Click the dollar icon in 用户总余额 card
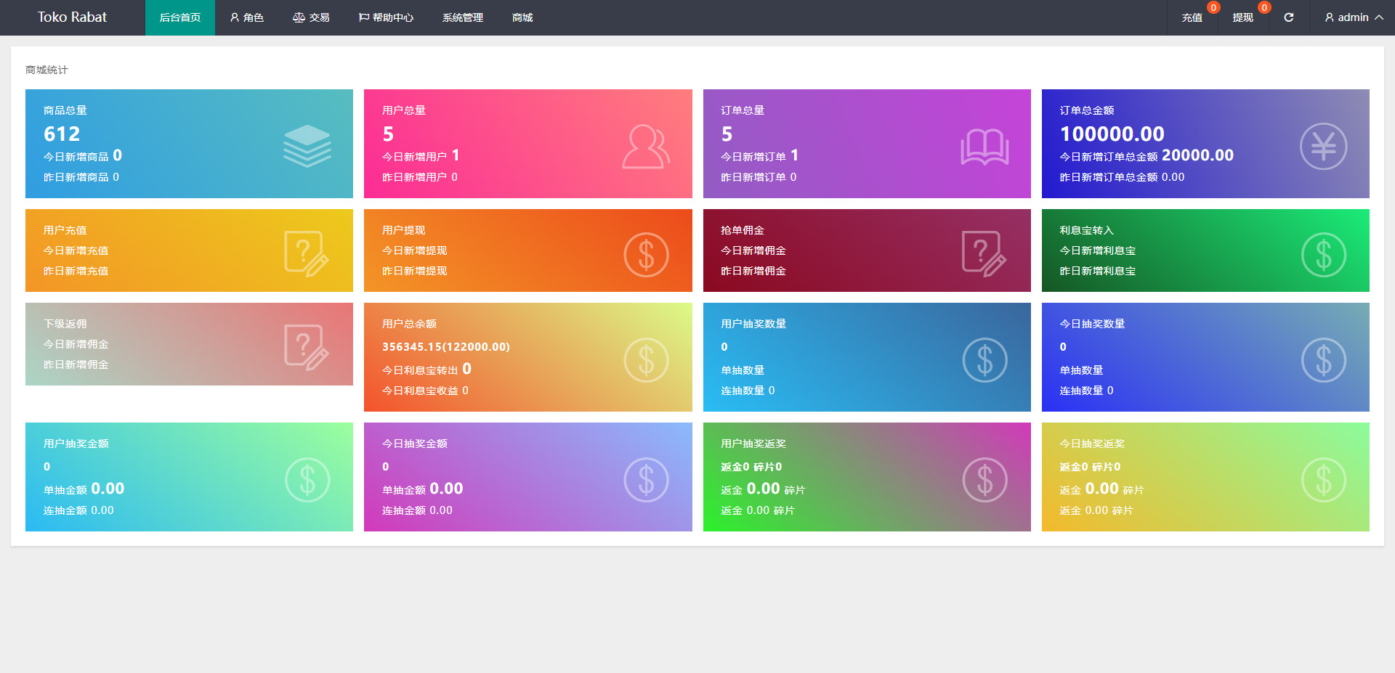The image size is (1395, 673). coord(646,360)
